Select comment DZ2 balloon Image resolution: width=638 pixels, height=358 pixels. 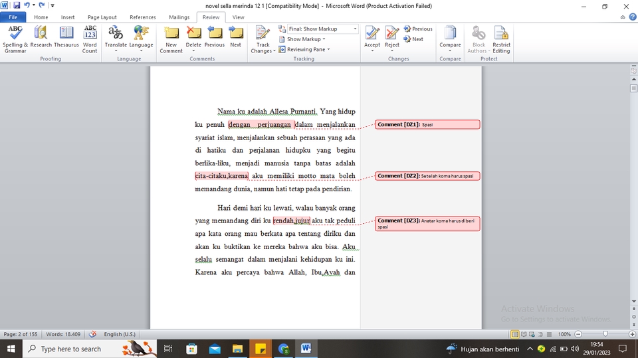(427, 176)
